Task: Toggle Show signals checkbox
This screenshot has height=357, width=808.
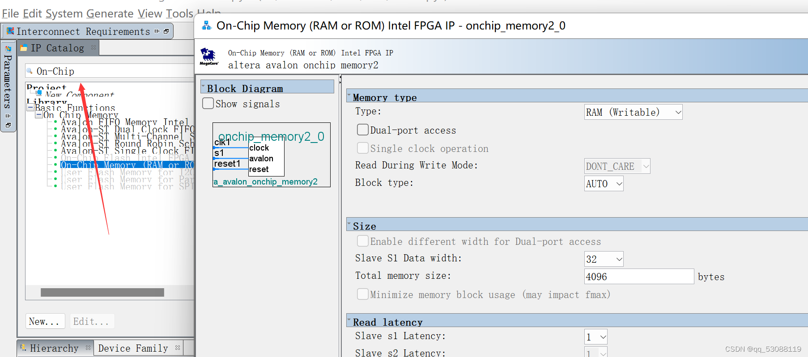Action: coord(208,103)
